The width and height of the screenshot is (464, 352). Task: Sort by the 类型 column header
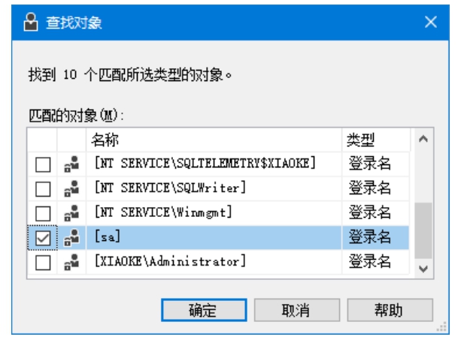point(375,140)
